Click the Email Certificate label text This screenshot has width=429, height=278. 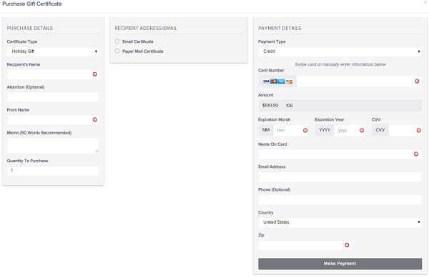(x=138, y=41)
